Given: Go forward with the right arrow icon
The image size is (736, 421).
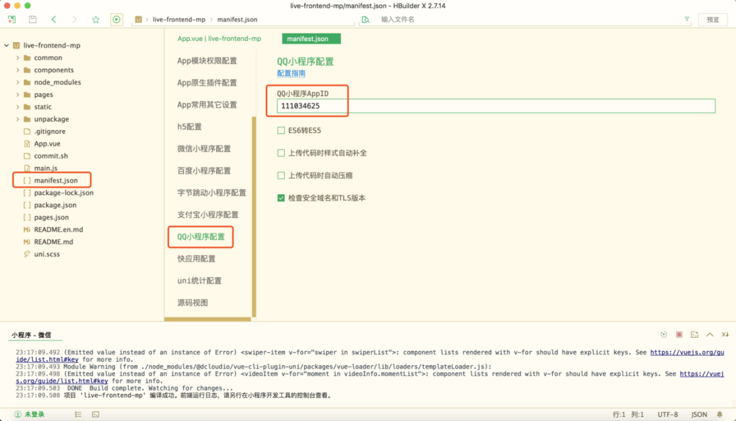Looking at the screenshot, I should pos(74,19).
